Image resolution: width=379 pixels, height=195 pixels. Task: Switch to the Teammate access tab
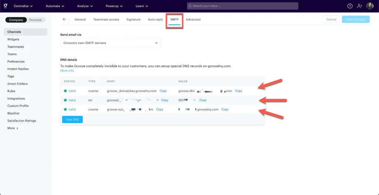coord(106,20)
